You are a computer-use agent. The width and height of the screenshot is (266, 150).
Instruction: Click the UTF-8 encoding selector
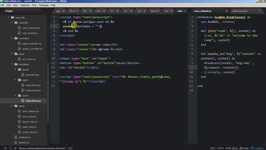point(220,148)
